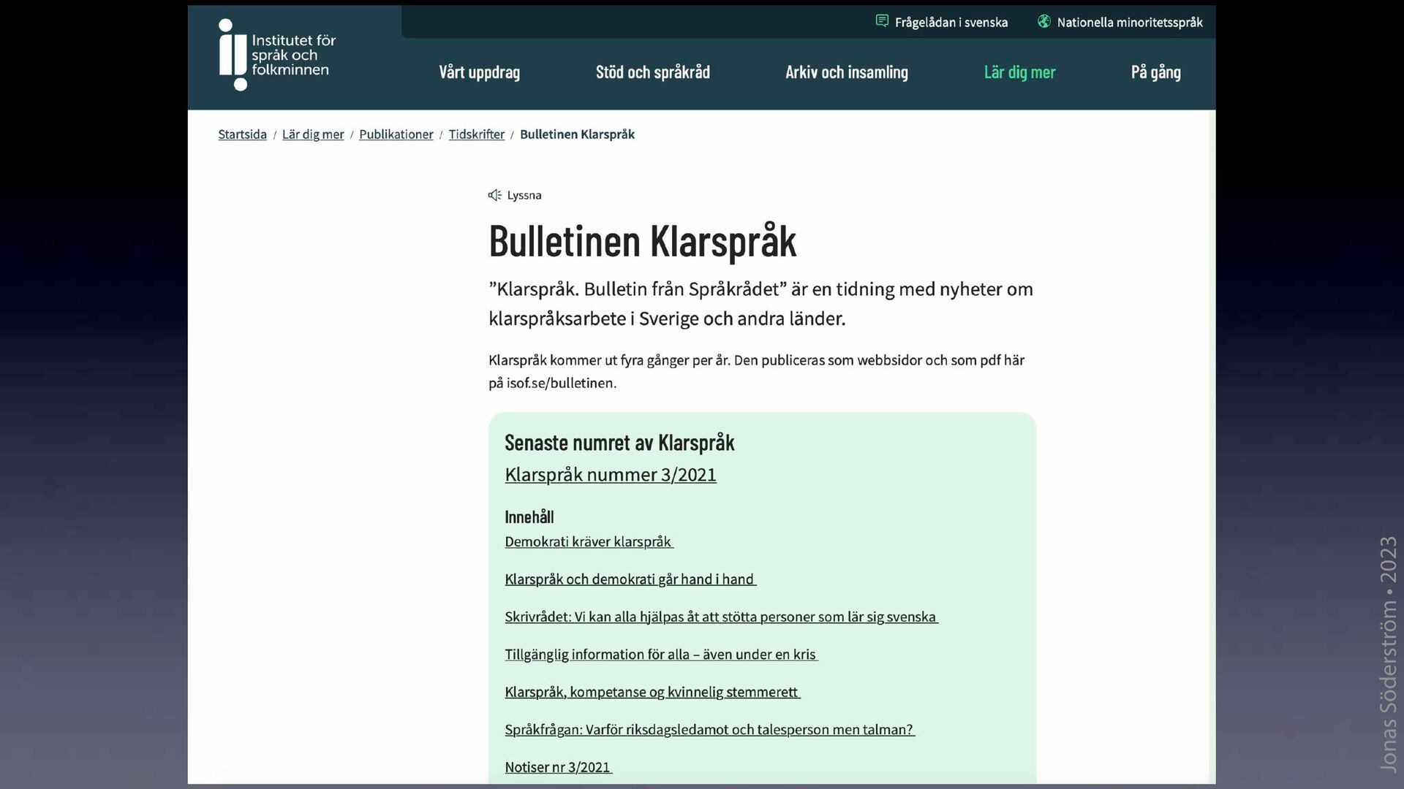1404x789 pixels.
Task: Open Tillgänglig information för alla article
Action: click(660, 655)
